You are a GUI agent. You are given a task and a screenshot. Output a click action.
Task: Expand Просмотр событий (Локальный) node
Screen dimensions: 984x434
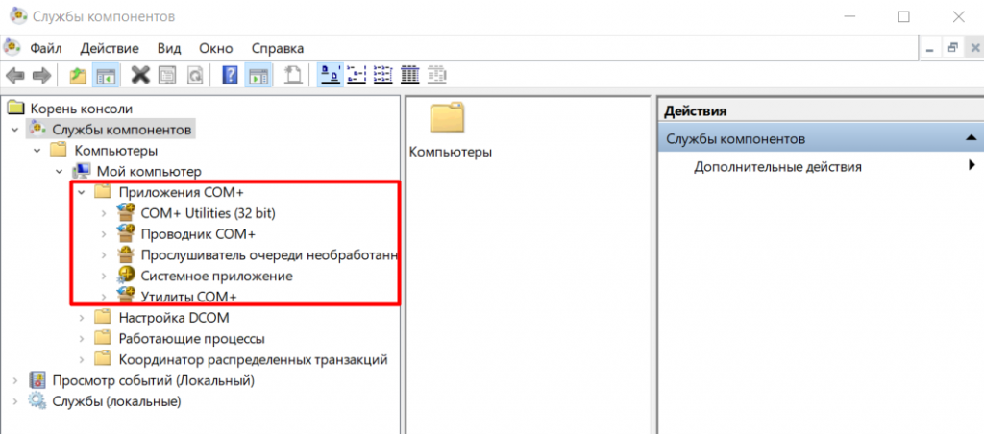click(x=14, y=380)
